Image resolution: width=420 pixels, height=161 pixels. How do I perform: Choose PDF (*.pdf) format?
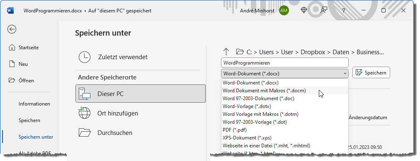285,130
